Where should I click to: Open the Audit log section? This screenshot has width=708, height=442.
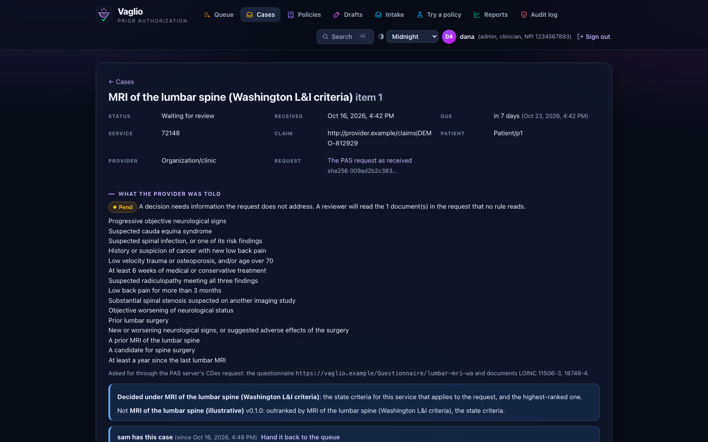coord(539,15)
